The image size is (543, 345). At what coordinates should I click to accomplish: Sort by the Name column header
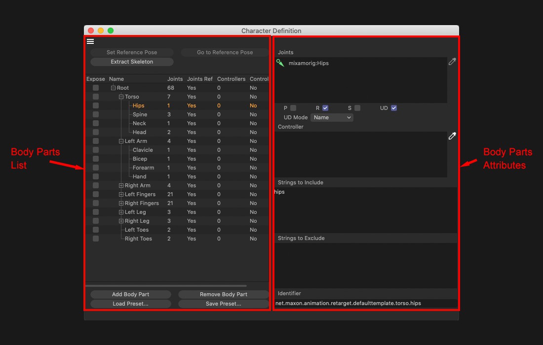pyautogui.click(x=116, y=79)
